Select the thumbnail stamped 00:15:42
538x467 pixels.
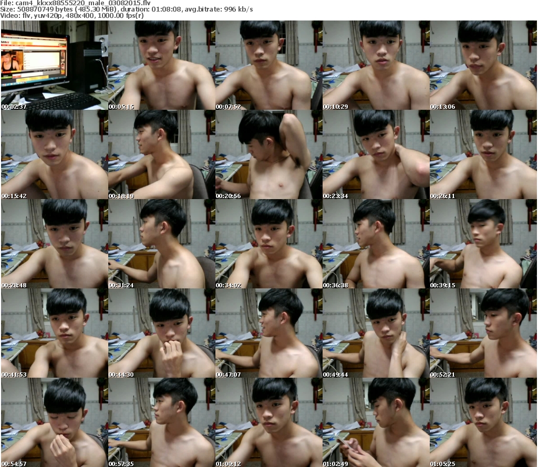[x=55, y=154]
